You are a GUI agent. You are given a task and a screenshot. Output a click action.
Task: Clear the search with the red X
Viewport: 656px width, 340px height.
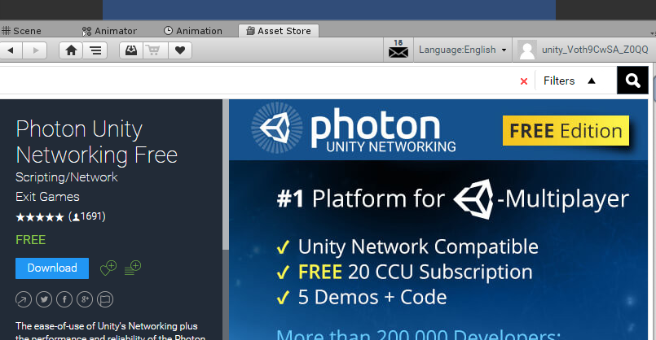point(524,81)
